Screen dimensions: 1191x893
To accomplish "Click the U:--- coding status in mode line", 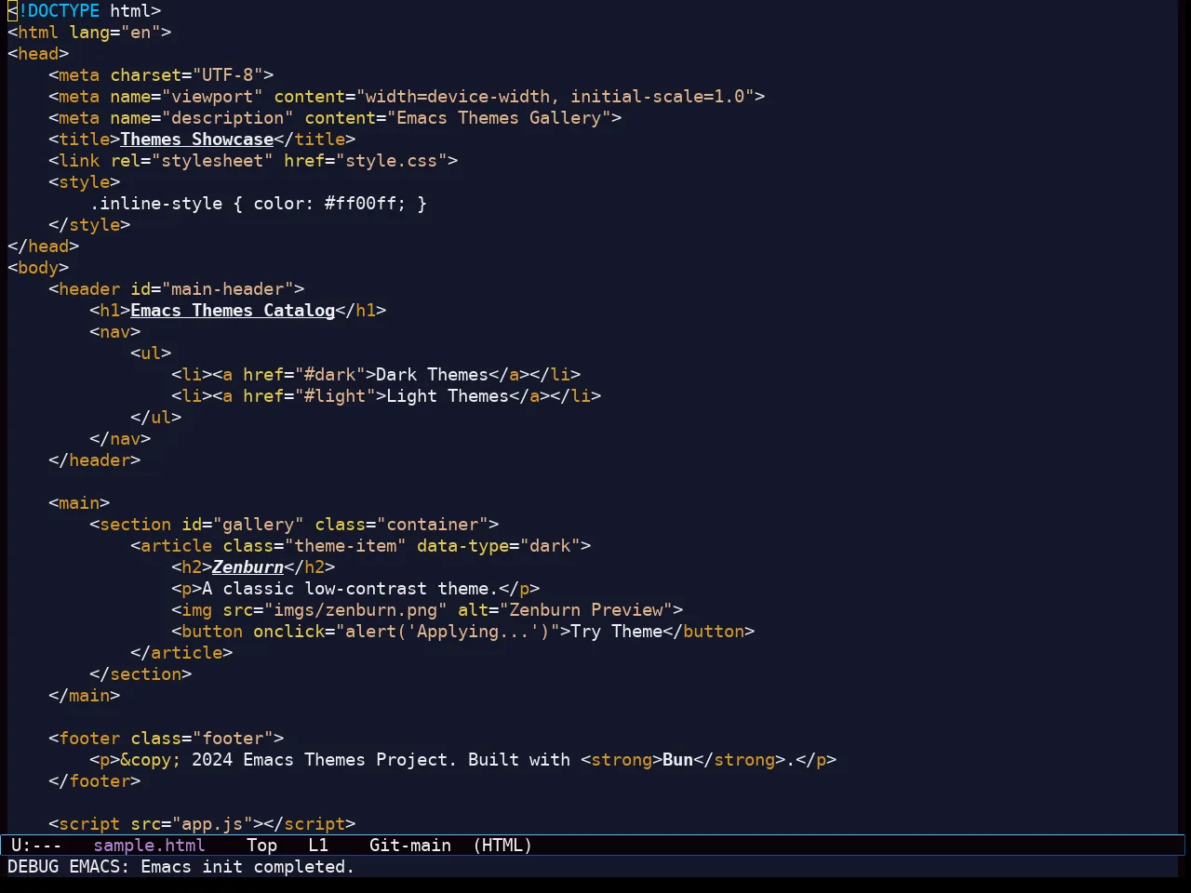I will tap(36, 846).
